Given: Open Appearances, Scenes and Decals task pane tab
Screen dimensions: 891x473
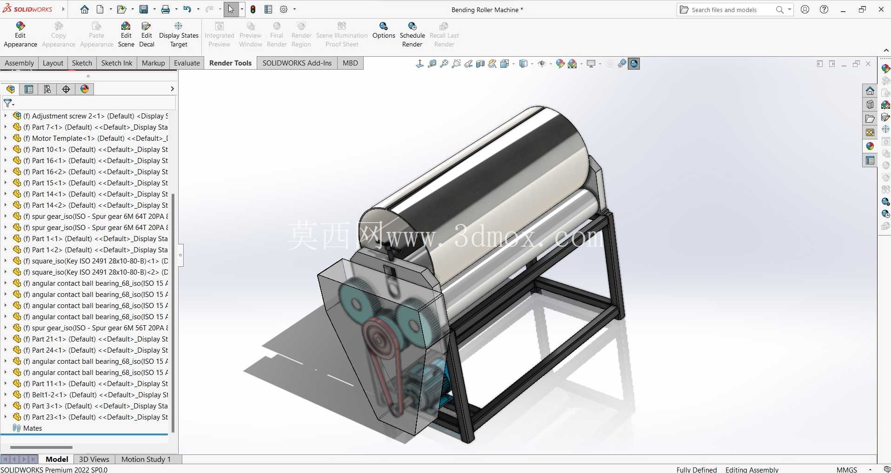Looking at the screenshot, I should coord(870,146).
